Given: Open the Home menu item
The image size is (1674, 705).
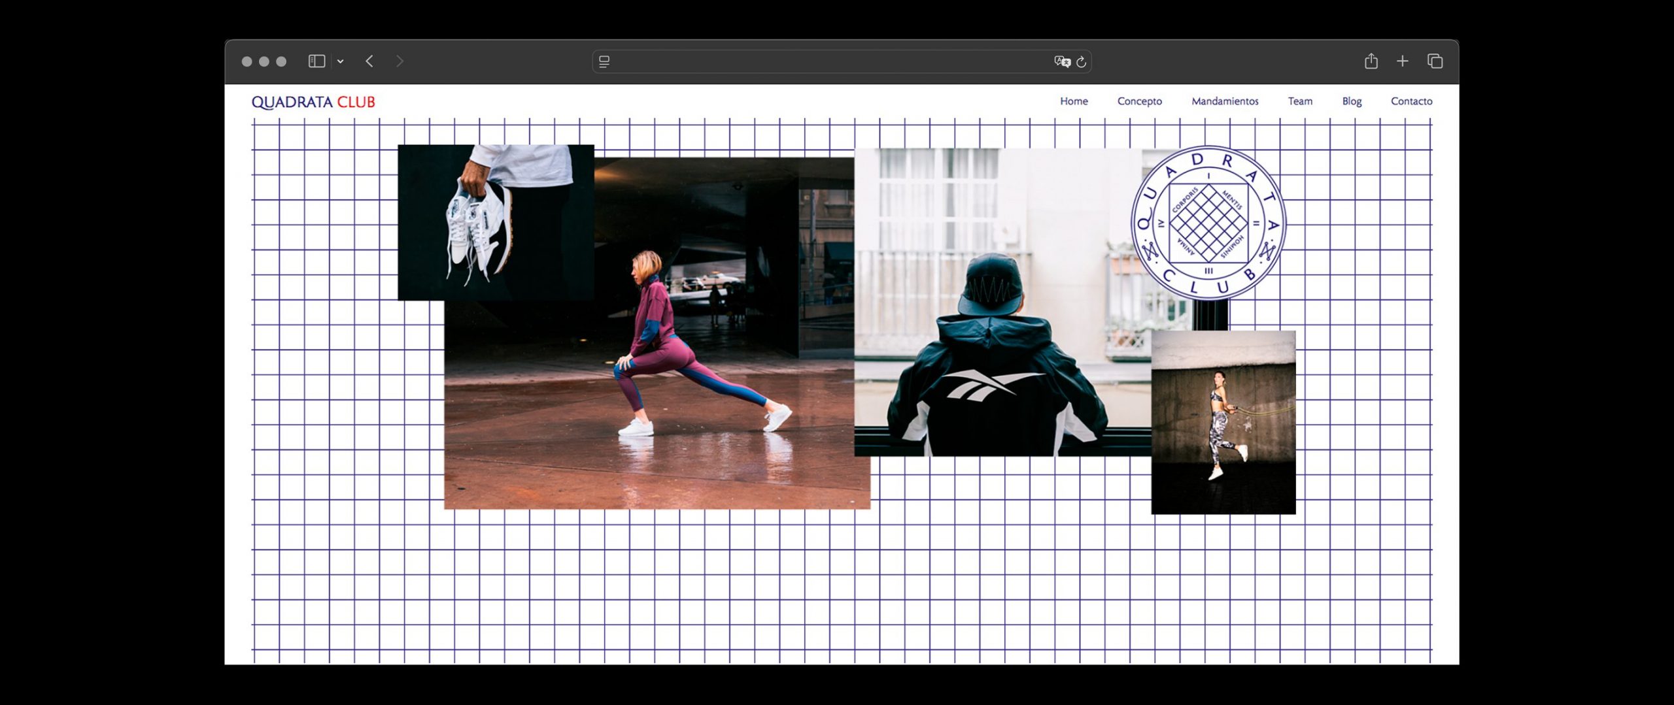Looking at the screenshot, I should click(1074, 101).
